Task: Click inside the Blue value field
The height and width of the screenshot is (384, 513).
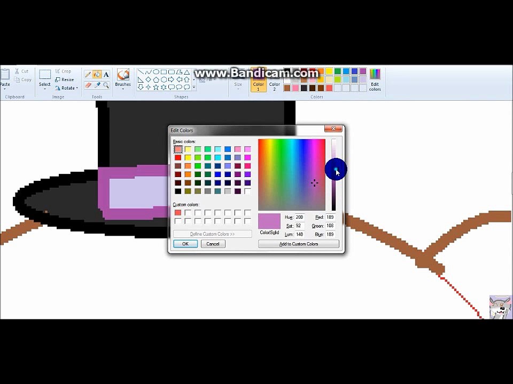Action: click(x=331, y=234)
